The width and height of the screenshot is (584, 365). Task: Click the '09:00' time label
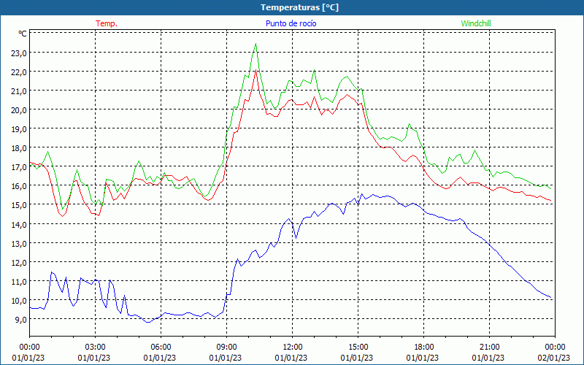(226, 347)
